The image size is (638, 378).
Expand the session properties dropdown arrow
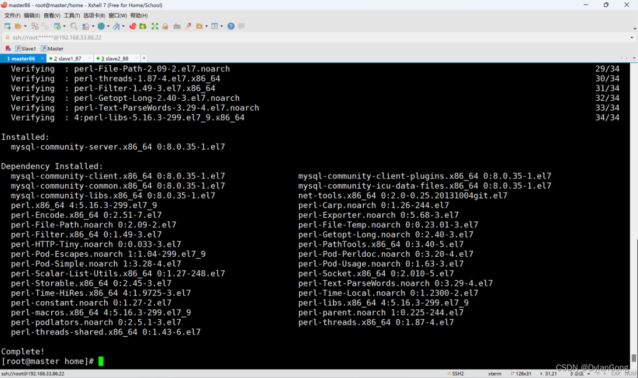pyautogui.click(x=64, y=26)
